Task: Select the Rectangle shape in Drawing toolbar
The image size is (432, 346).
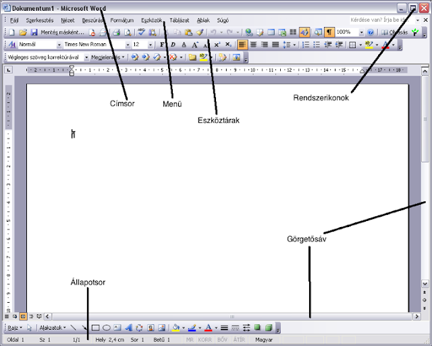Action: [x=95, y=328]
